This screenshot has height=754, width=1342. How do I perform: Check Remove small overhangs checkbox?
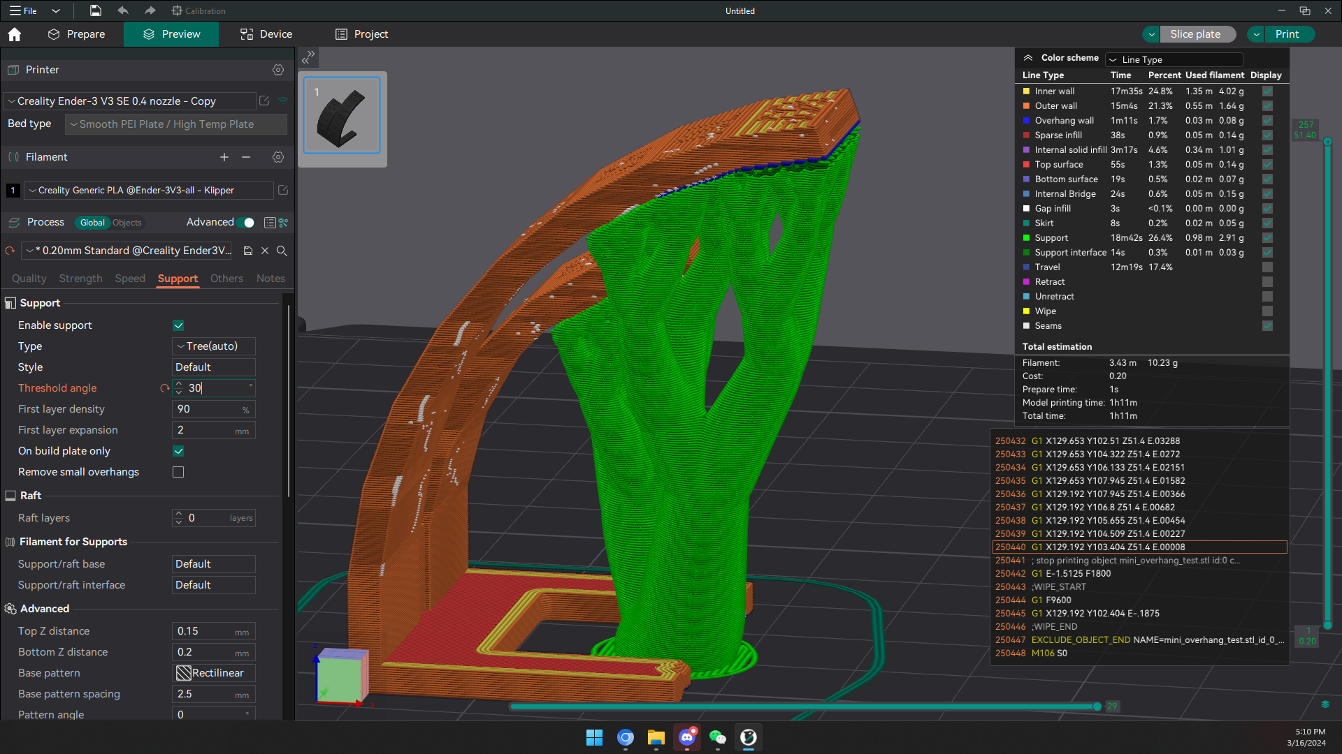(x=178, y=472)
